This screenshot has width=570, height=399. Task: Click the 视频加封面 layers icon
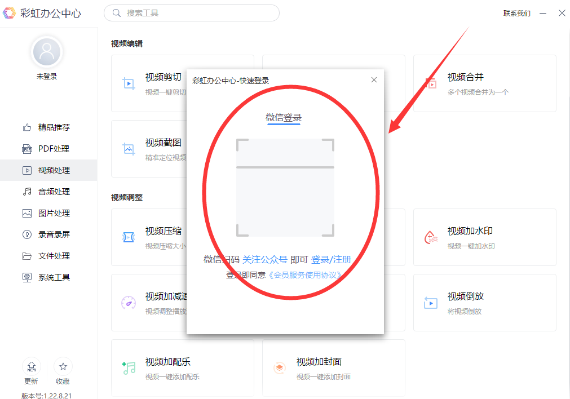pyautogui.click(x=280, y=368)
